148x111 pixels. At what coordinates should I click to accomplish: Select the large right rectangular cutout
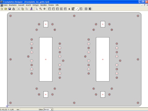tap(103, 59)
